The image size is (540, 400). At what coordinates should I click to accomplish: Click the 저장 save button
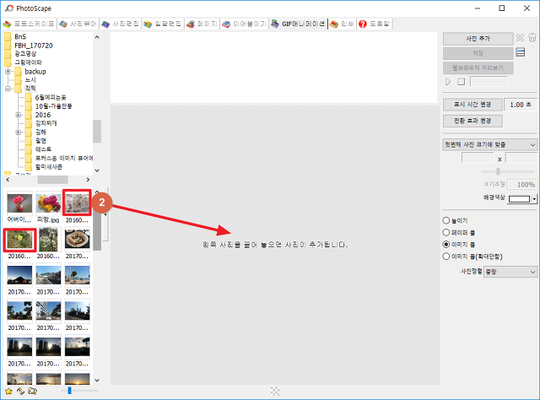click(478, 53)
